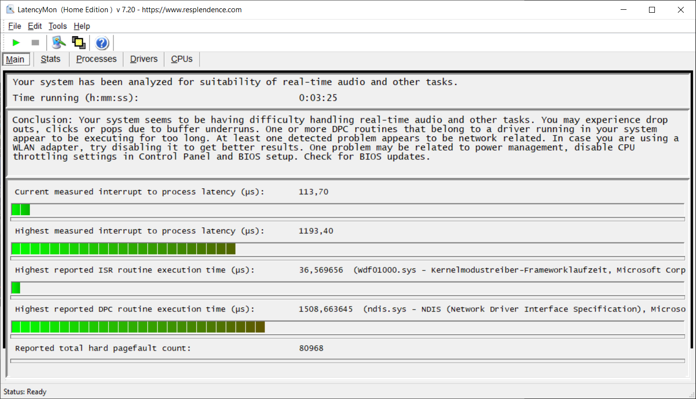This screenshot has width=696, height=399.
Task: Click the Conclusion paragraph text
Action: [x=346, y=138]
